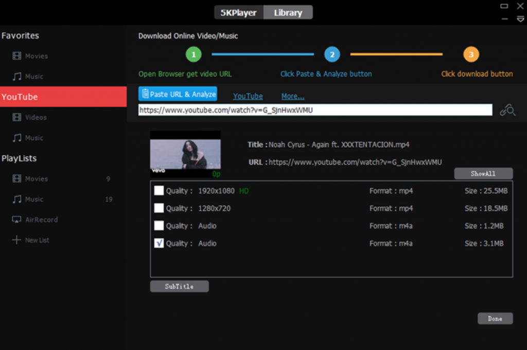Click the note icon beside PlayLists Music
This screenshot has height=350, width=527.
[x=17, y=199]
